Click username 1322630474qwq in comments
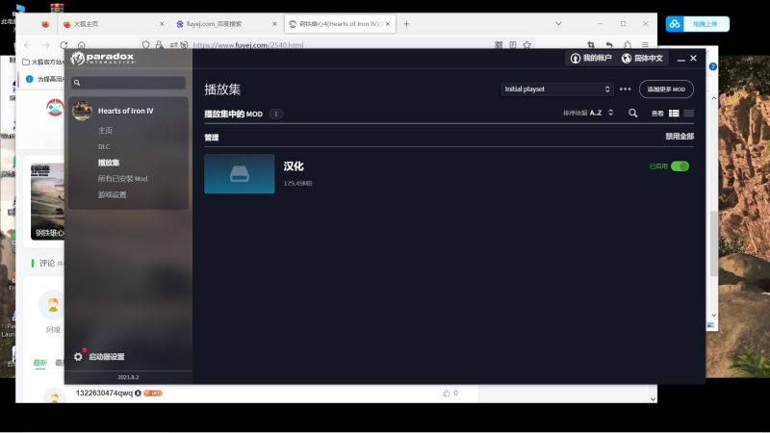 coord(104,394)
